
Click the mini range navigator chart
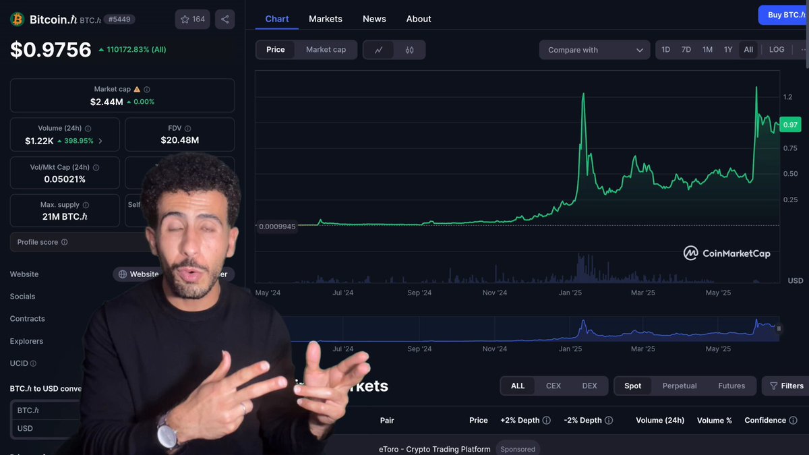(x=517, y=329)
